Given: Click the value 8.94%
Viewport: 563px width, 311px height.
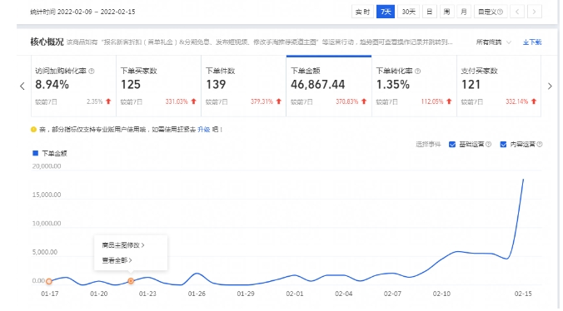Looking at the screenshot, I should (x=52, y=85).
